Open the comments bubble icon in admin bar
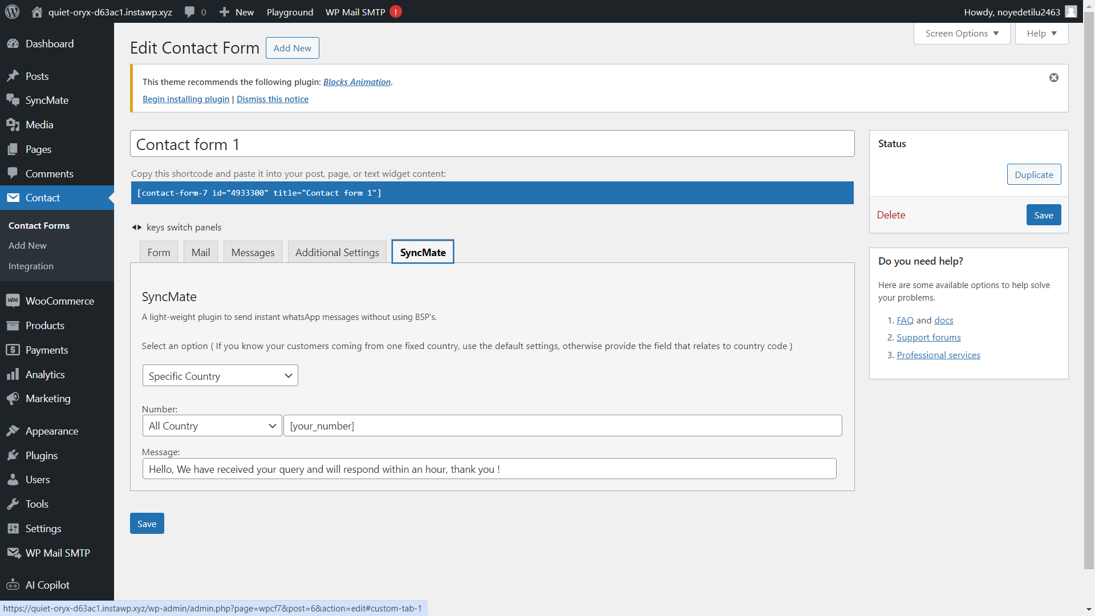 click(x=190, y=12)
